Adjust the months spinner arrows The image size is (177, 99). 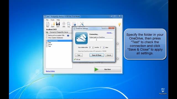(93, 47)
